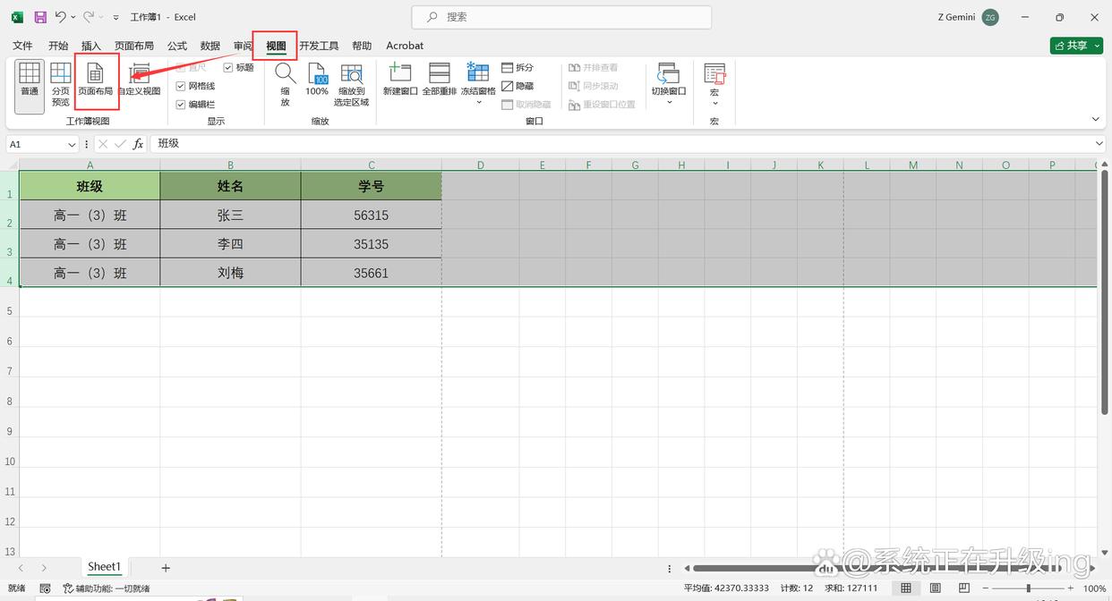Select the header cell 学号
The width and height of the screenshot is (1112, 601).
pos(371,186)
